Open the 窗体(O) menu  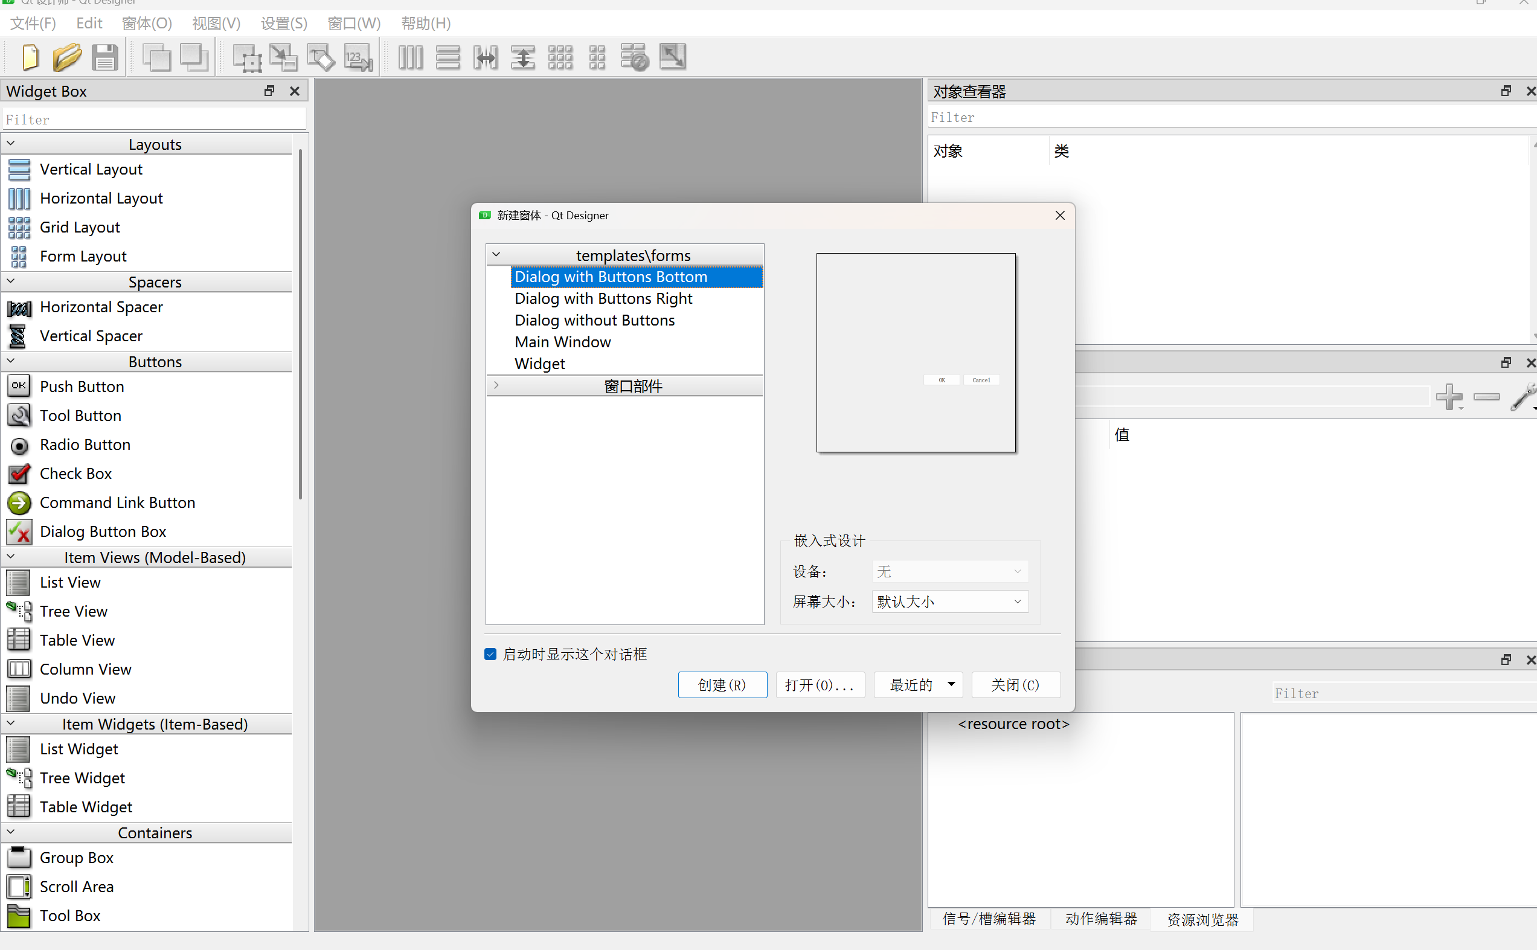pos(146,23)
